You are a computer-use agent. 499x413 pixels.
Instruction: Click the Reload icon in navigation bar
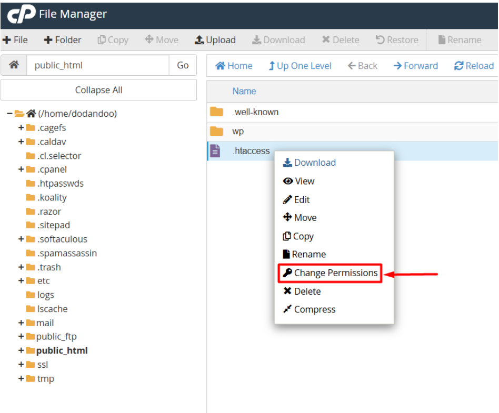pyautogui.click(x=459, y=66)
